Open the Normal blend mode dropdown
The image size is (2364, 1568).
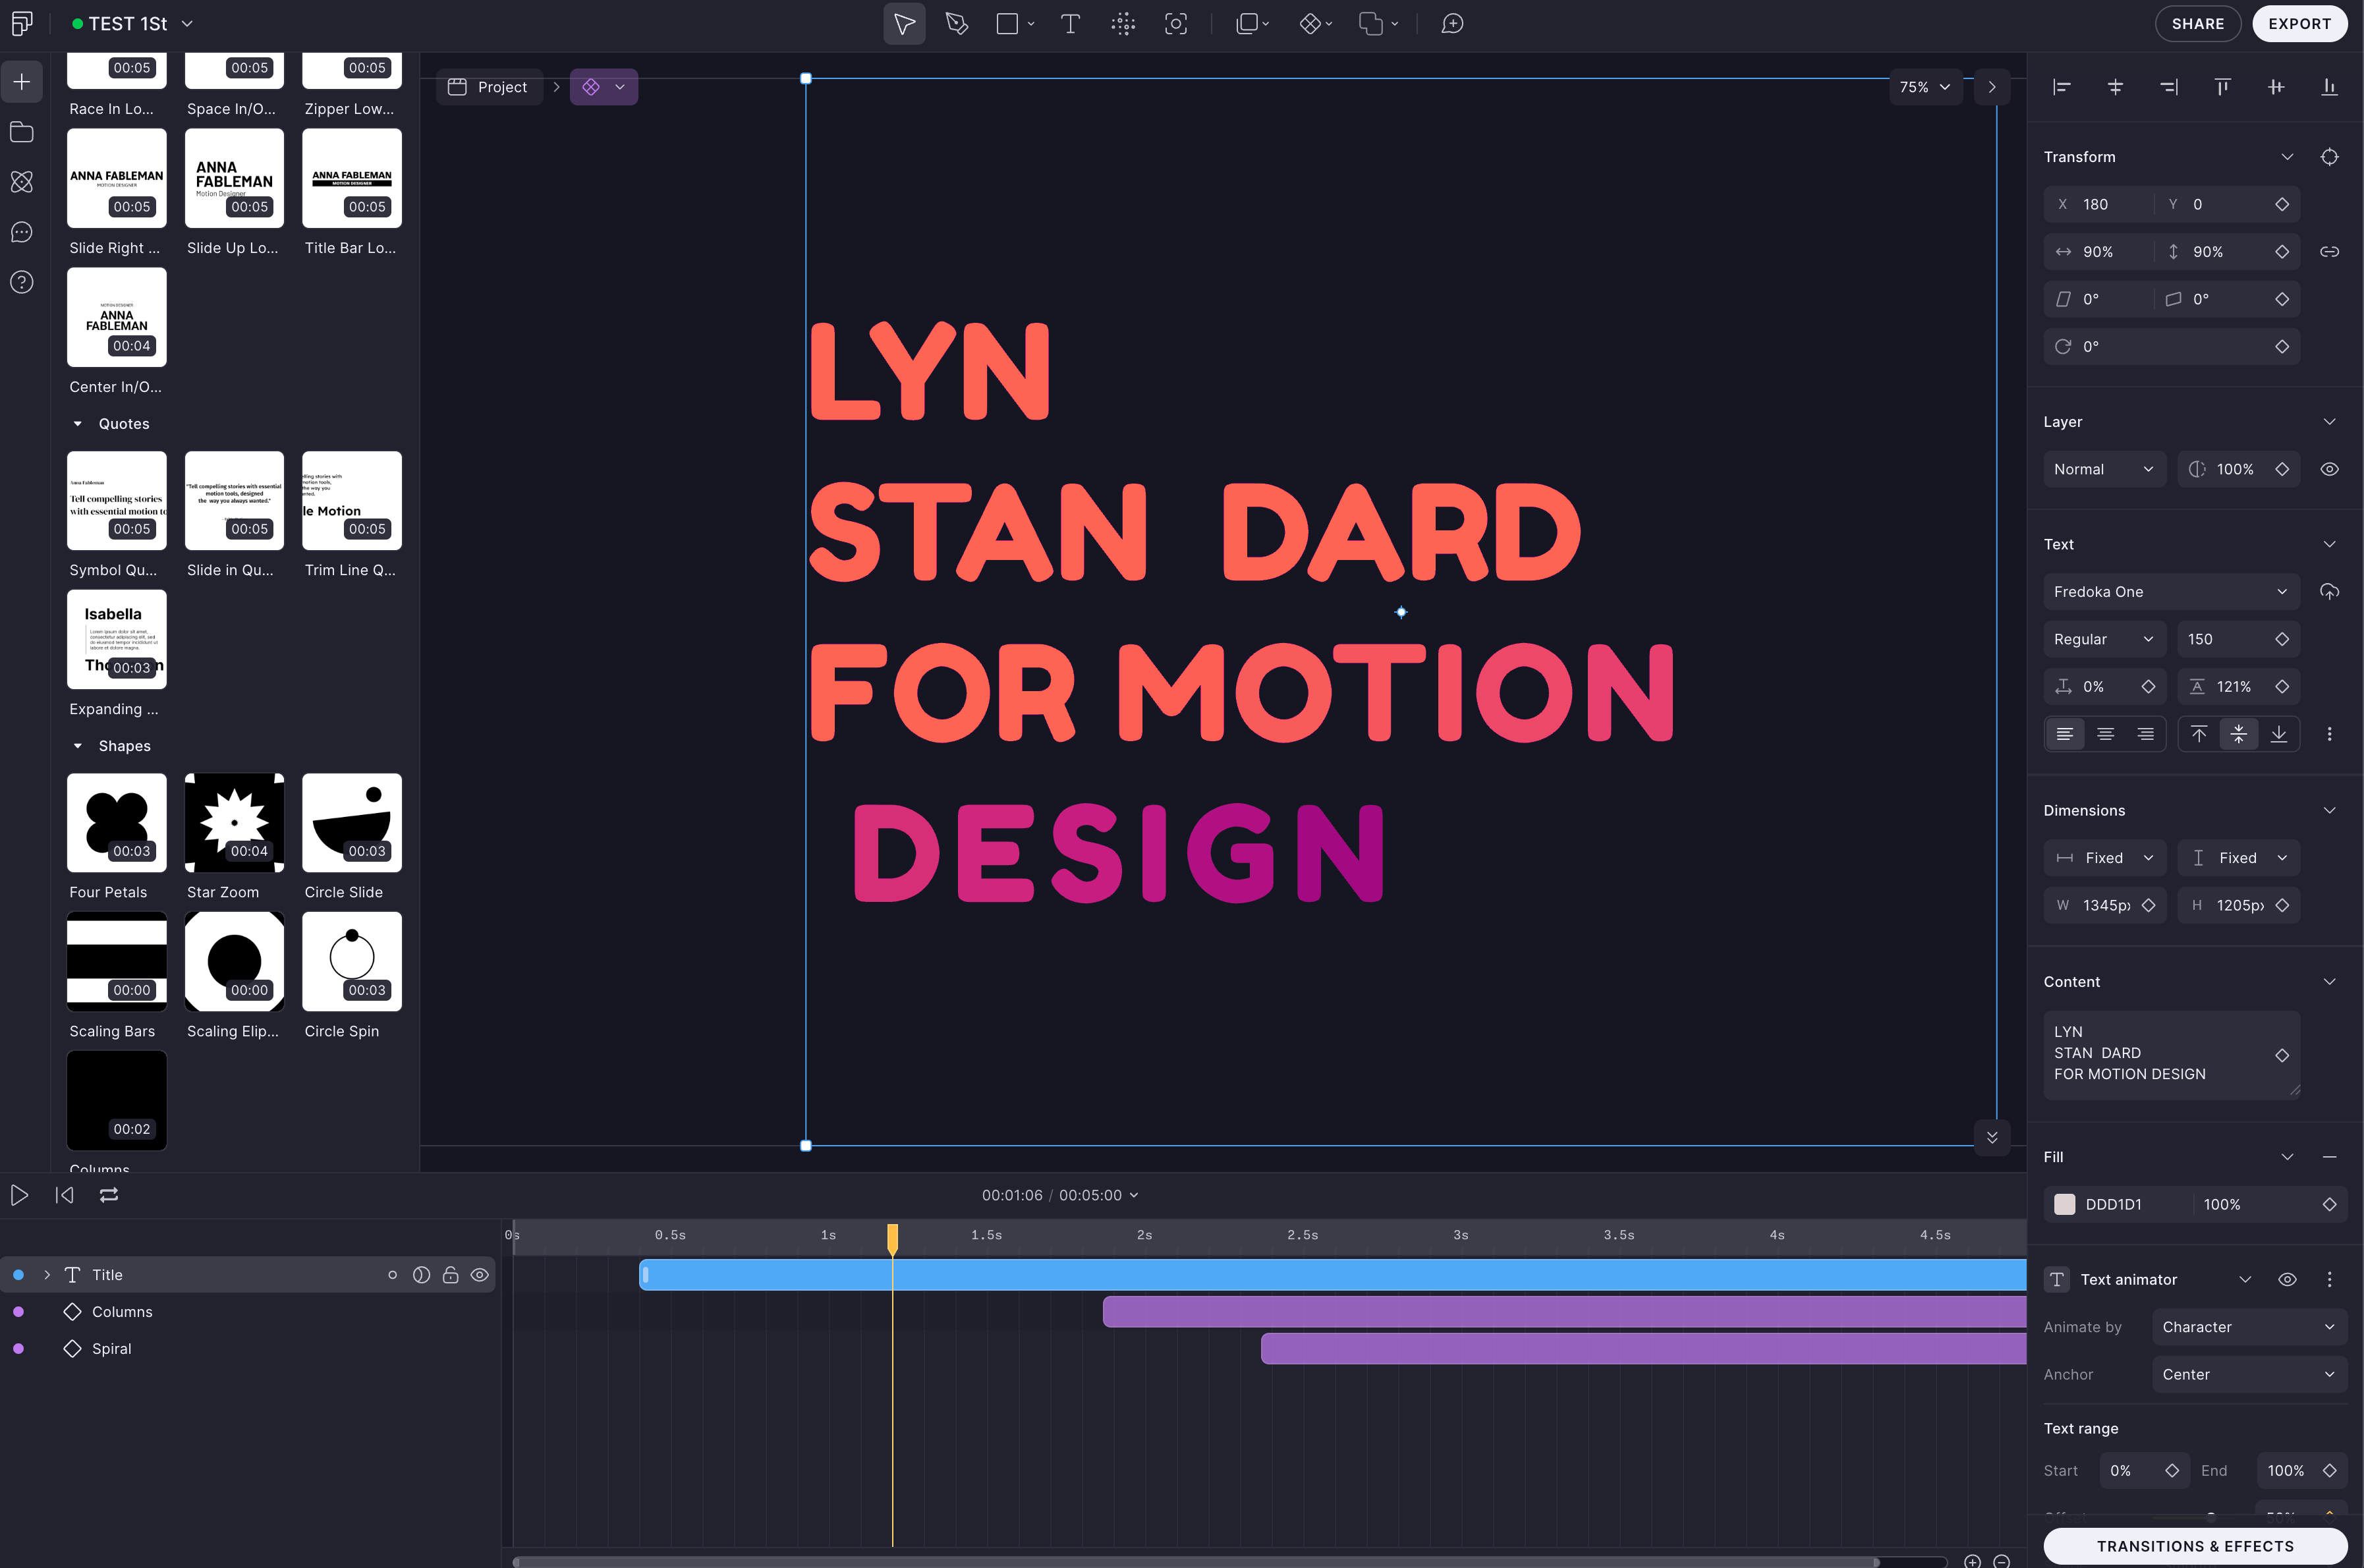click(x=2104, y=469)
